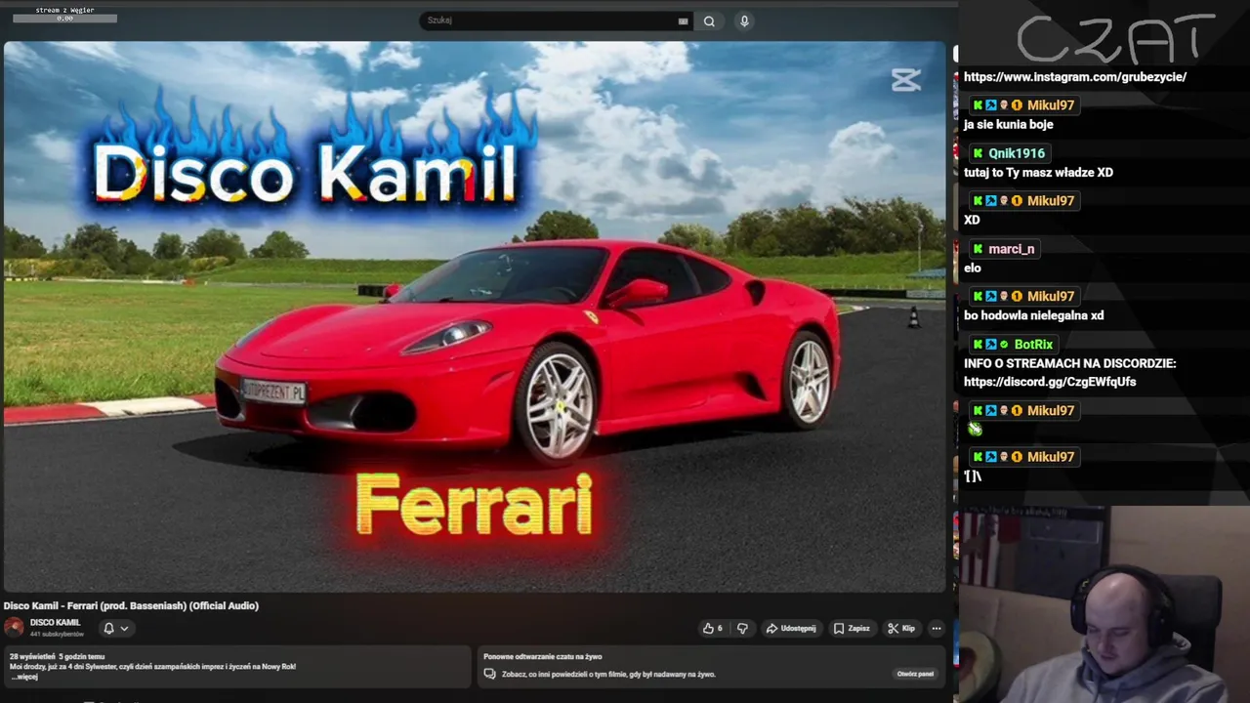The width and height of the screenshot is (1250, 703).
Task: Click the '441 subskrybentów' subscriber count
Action: pos(57,635)
